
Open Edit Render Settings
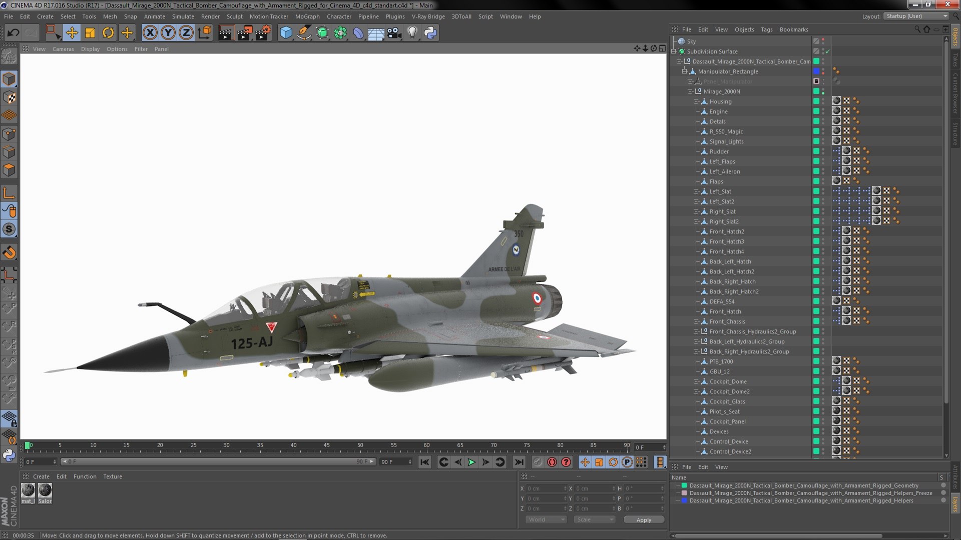(x=263, y=33)
